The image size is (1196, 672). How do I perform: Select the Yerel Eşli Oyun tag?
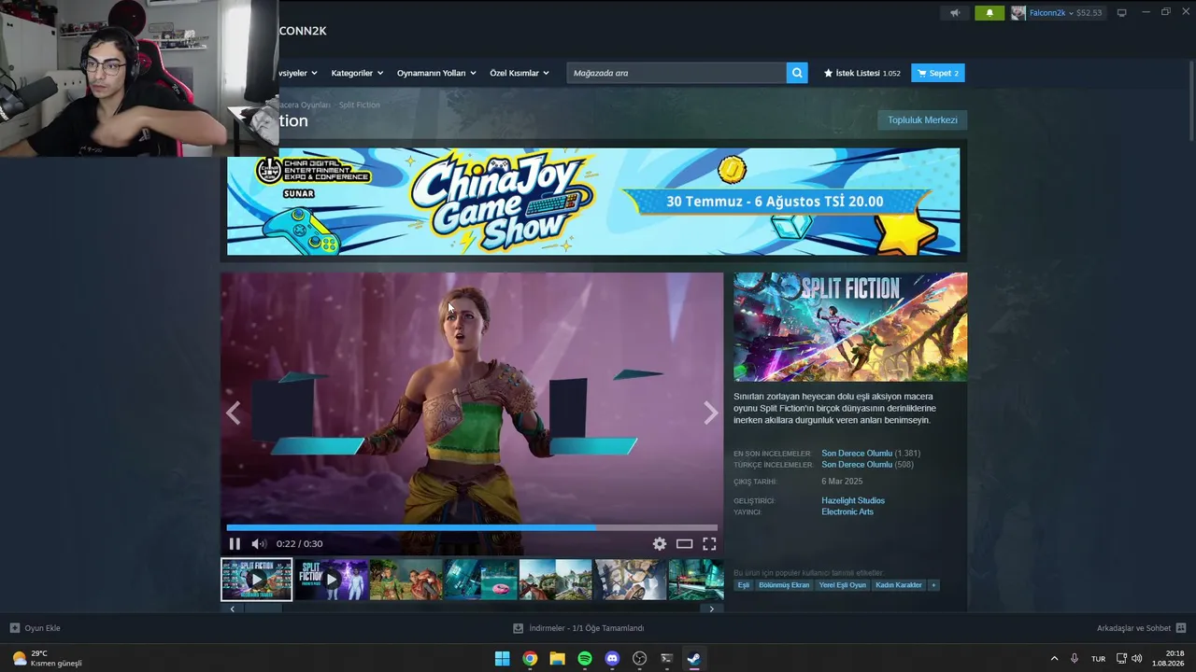click(x=842, y=585)
